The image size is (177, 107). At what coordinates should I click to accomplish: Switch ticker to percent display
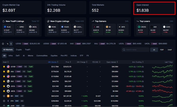pyautogui.click(x=8, y=44)
